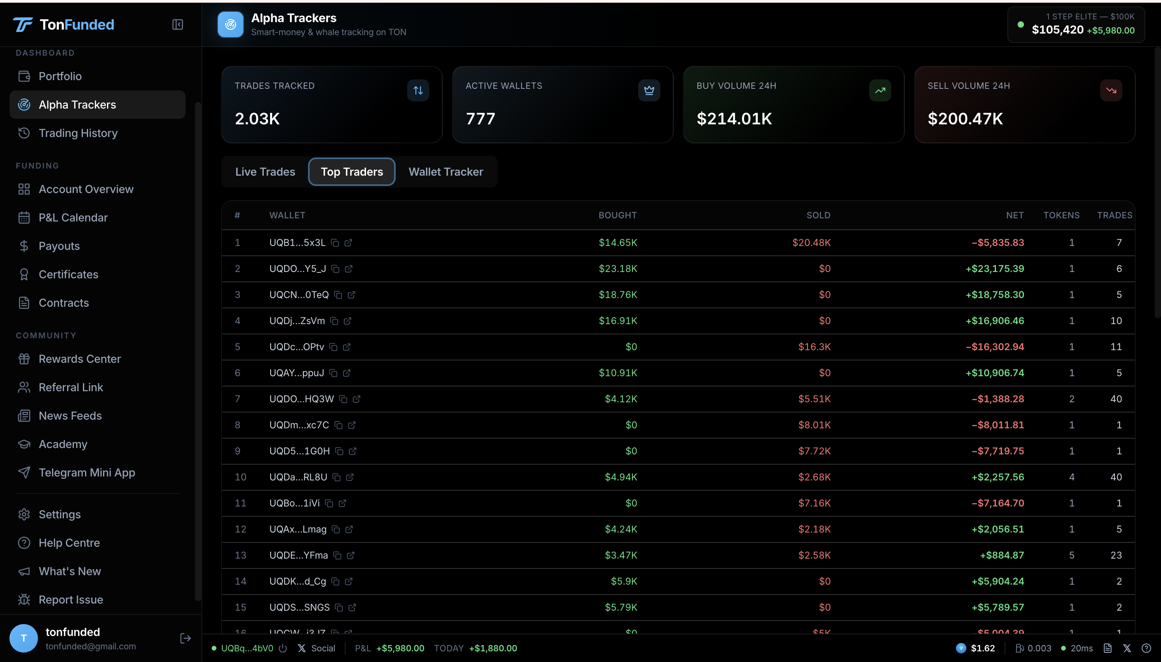Image resolution: width=1161 pixels, height=662 pixels.
Task: Click the TON price $1.62 indicator
Action: click(975, 648)
